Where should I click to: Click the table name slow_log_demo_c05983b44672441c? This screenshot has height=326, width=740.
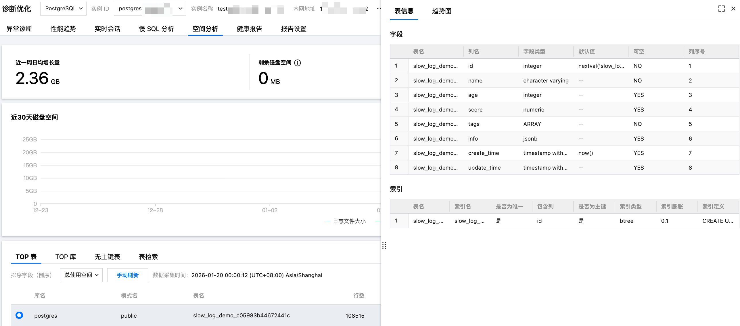(x=241, y=315)
